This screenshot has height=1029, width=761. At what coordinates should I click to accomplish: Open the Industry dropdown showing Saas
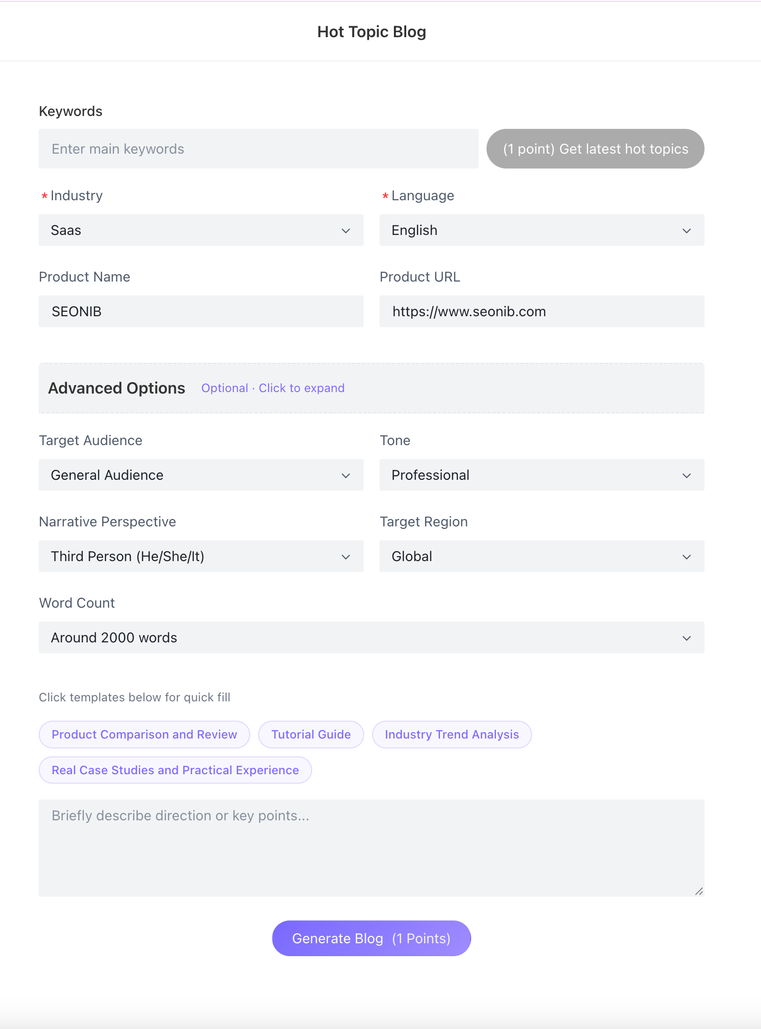(x=201, y=230)
